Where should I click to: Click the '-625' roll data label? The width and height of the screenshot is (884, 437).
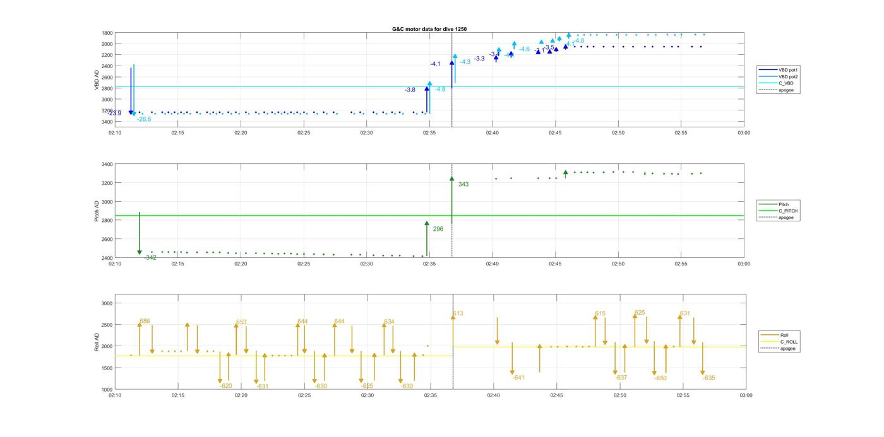coord(367,386)
